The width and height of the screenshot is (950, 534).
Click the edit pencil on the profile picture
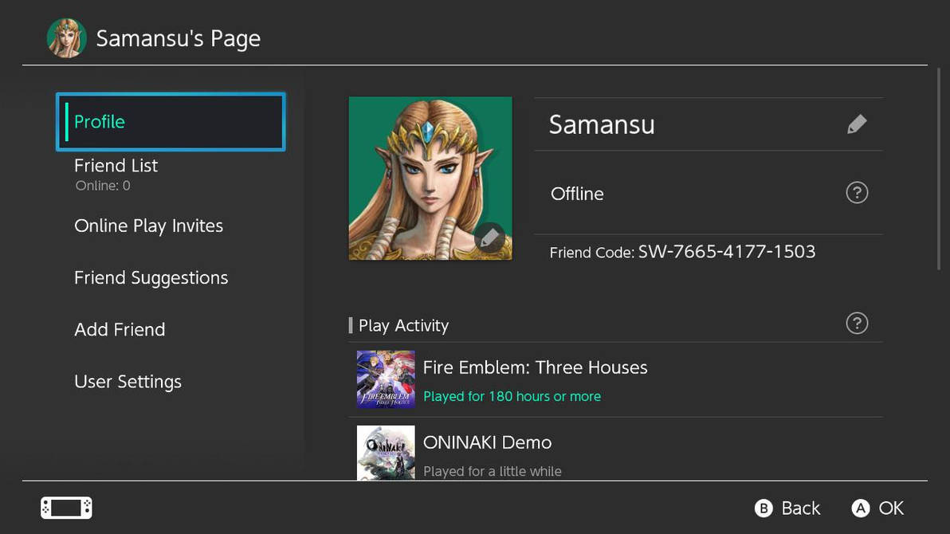click(490, 238)
